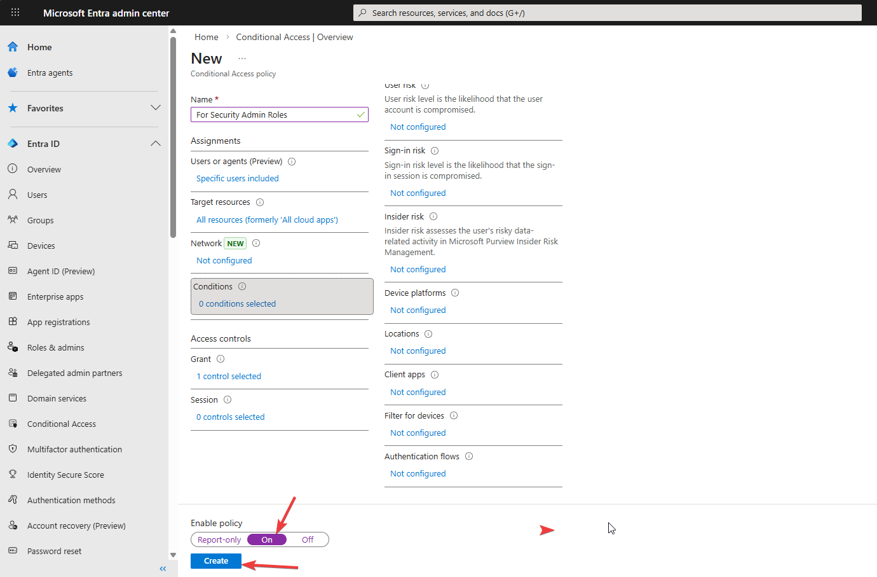This screenshot has height=577, width=877.
Task: Set Enable policy to Off
Action: tap(308, 539)
